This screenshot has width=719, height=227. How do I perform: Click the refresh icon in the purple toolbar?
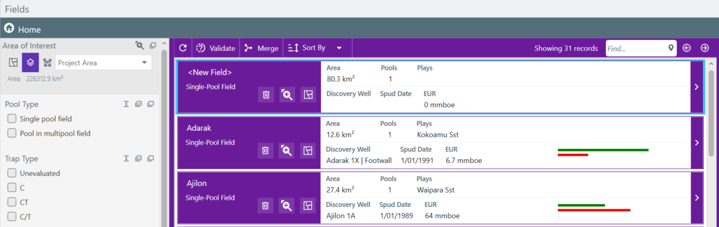(x=183, y=48)
